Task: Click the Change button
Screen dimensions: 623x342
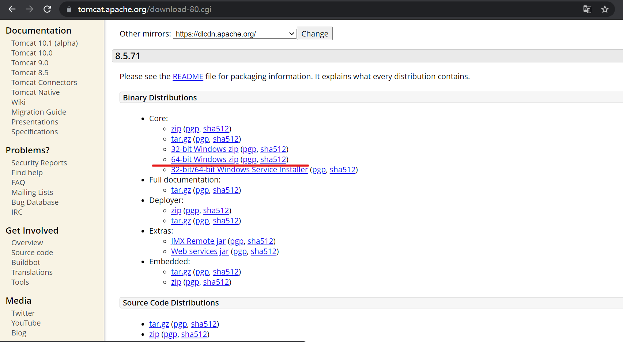Action: 315,34
